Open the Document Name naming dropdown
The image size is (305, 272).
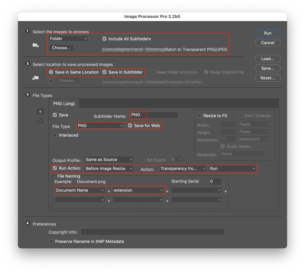pyautogui.click(x=80, y=190)
